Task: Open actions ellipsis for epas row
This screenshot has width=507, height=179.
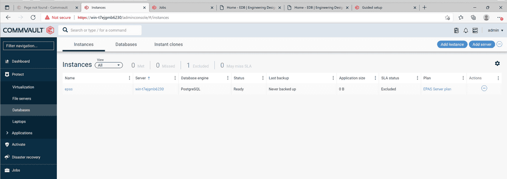Action: pos(484,88)
